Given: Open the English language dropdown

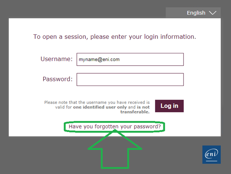Looking at the screenshot, I should point(193,13).
